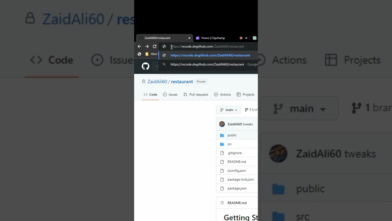
Task: Open the Pull requests tab
Action: (x=196, y=95)
